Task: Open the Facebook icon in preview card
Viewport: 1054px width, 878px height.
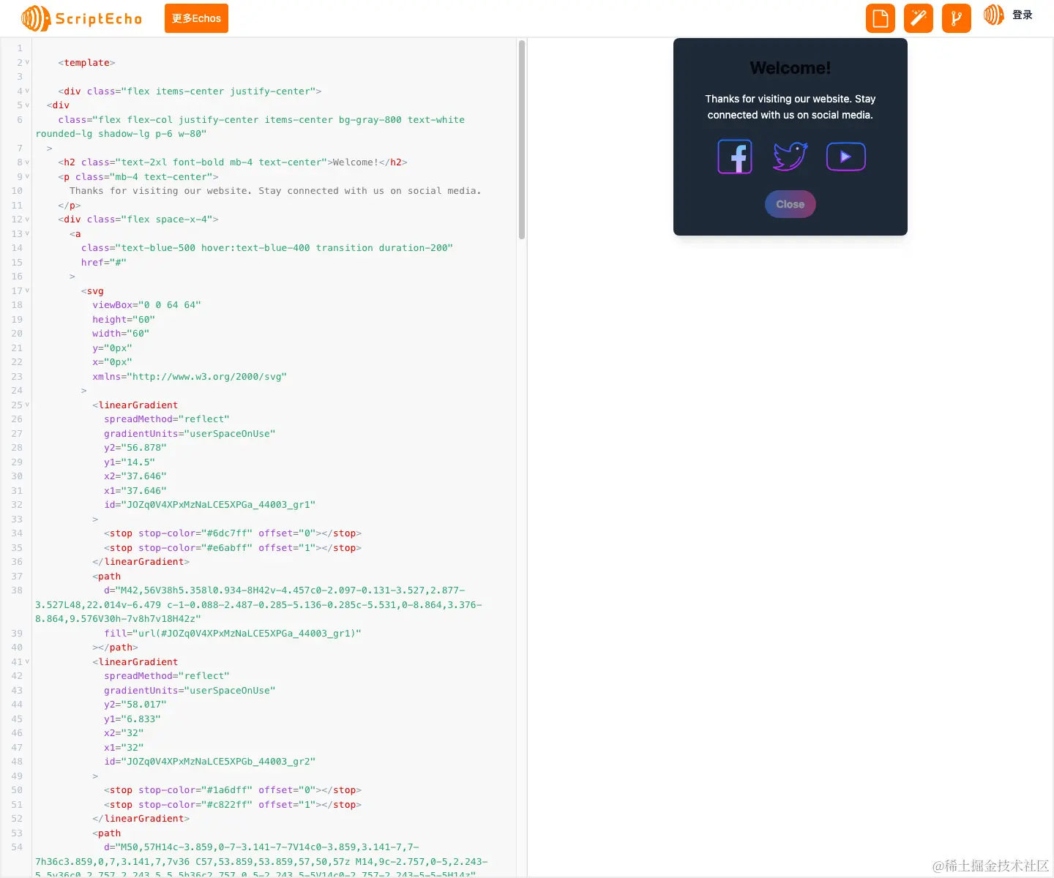Action: pyautogui.click(x=735, y=157)
